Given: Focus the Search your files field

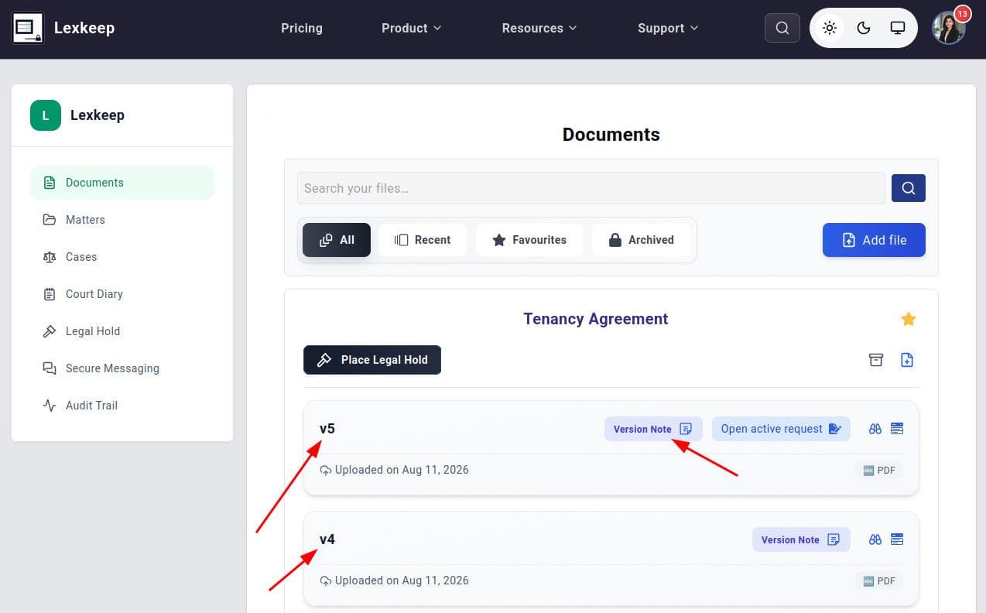Looking at the screenshot, I should [591, 188].
